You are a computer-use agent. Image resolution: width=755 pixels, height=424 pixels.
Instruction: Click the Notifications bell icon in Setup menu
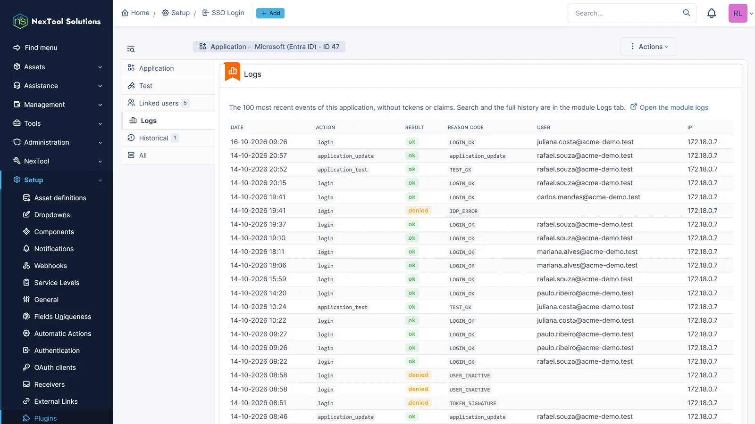26,249
